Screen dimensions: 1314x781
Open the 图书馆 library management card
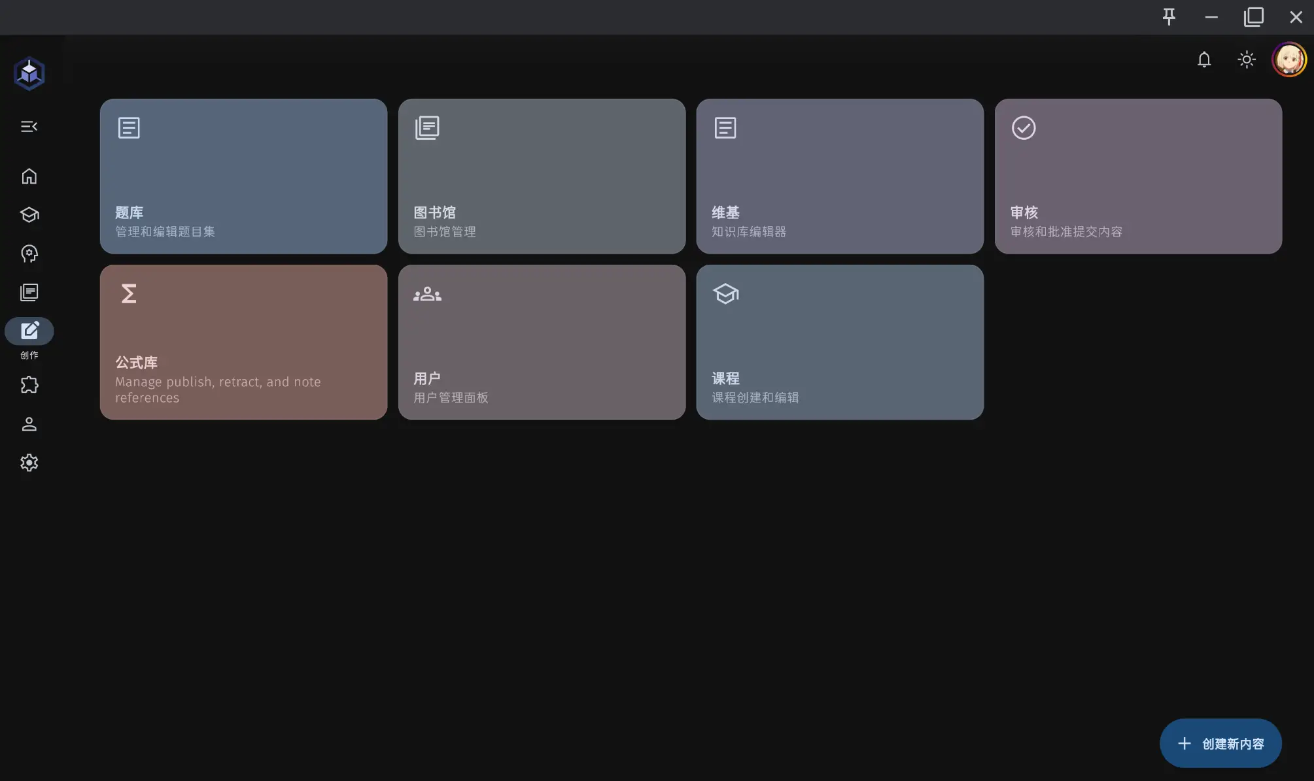pyautogui.click(x=542, y=176)
